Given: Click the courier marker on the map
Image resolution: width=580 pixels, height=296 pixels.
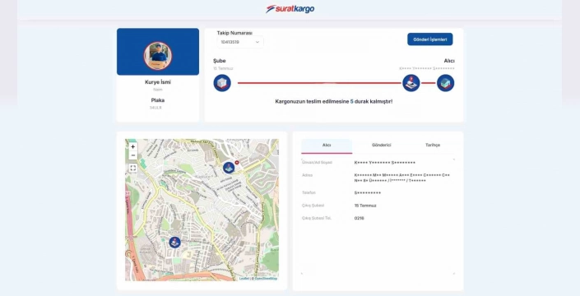Looking at the screenshot, I should pos(174,243).
